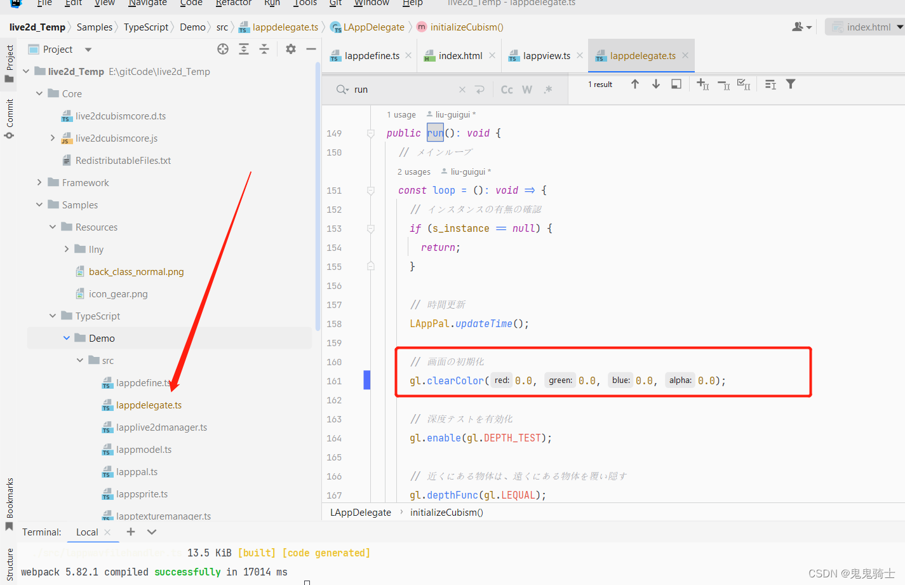Open project panel settings gear
The image size is (905, 585).
pos(291,49)
